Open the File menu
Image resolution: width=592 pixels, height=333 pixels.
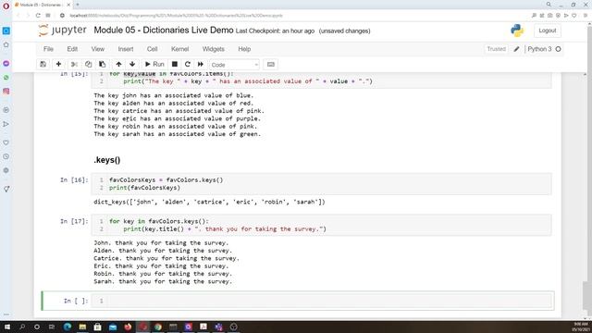[48, 49]
